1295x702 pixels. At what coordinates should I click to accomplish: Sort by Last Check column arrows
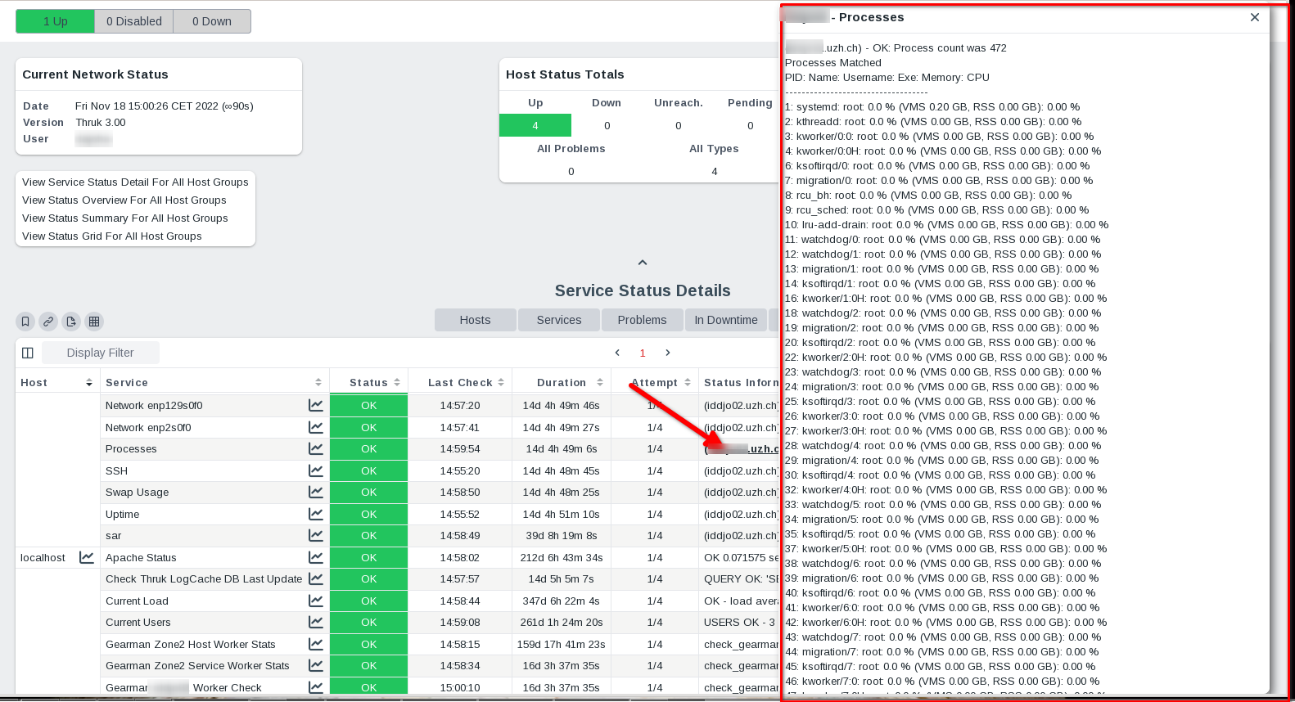pos(501,382)
